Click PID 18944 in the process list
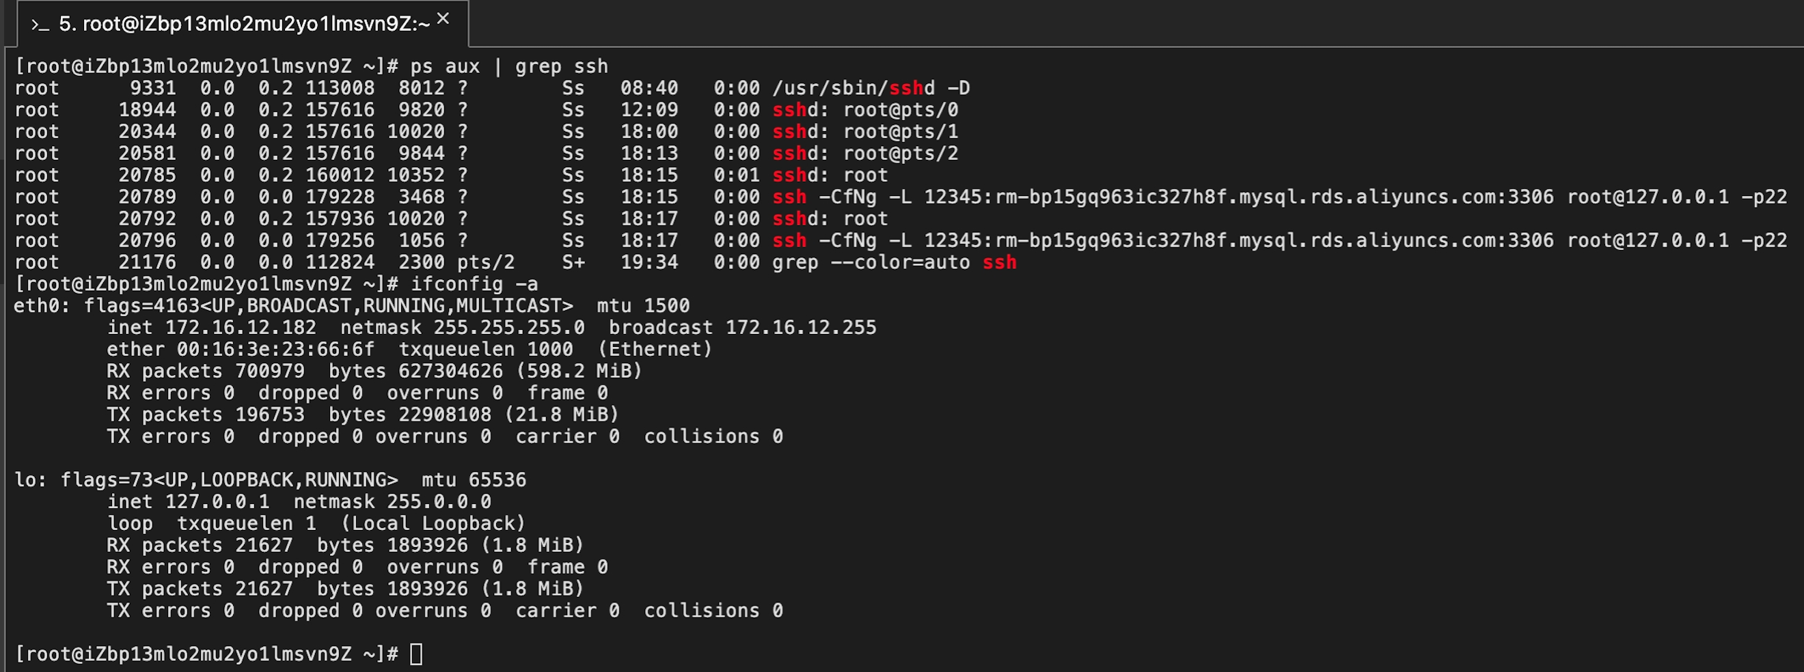 tap(147, 110)
